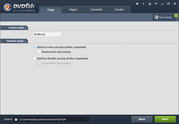The image size is (179, 124).
Task: Open the YouTube icon in title bar
Action: pos(150,4)
